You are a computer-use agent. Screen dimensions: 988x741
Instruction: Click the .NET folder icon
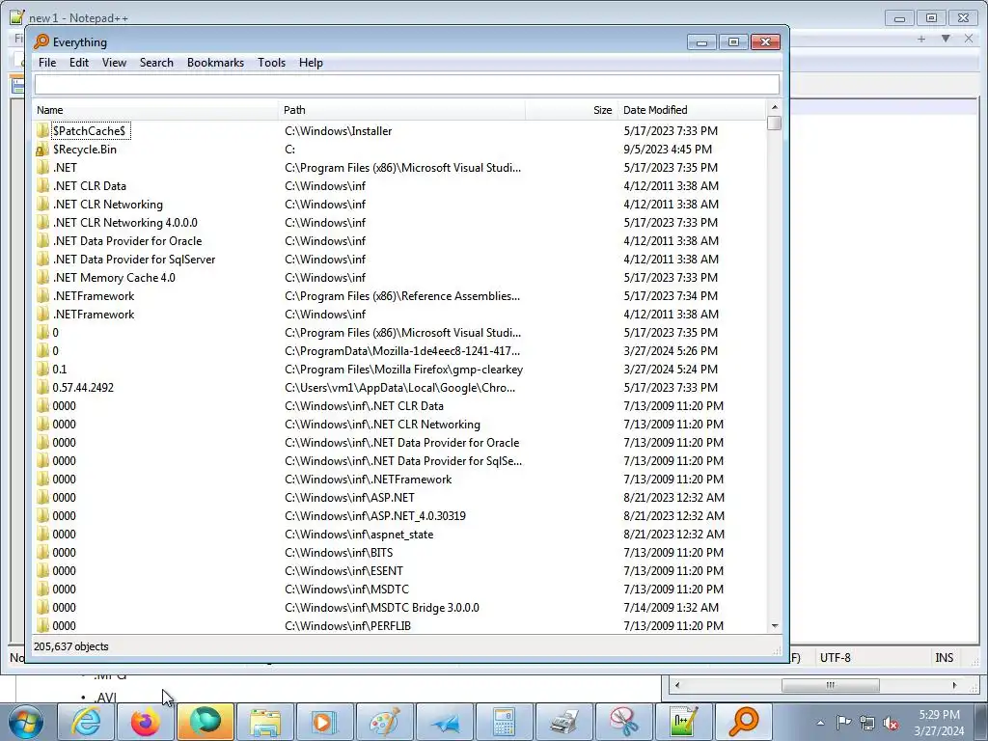coord(42,168)
